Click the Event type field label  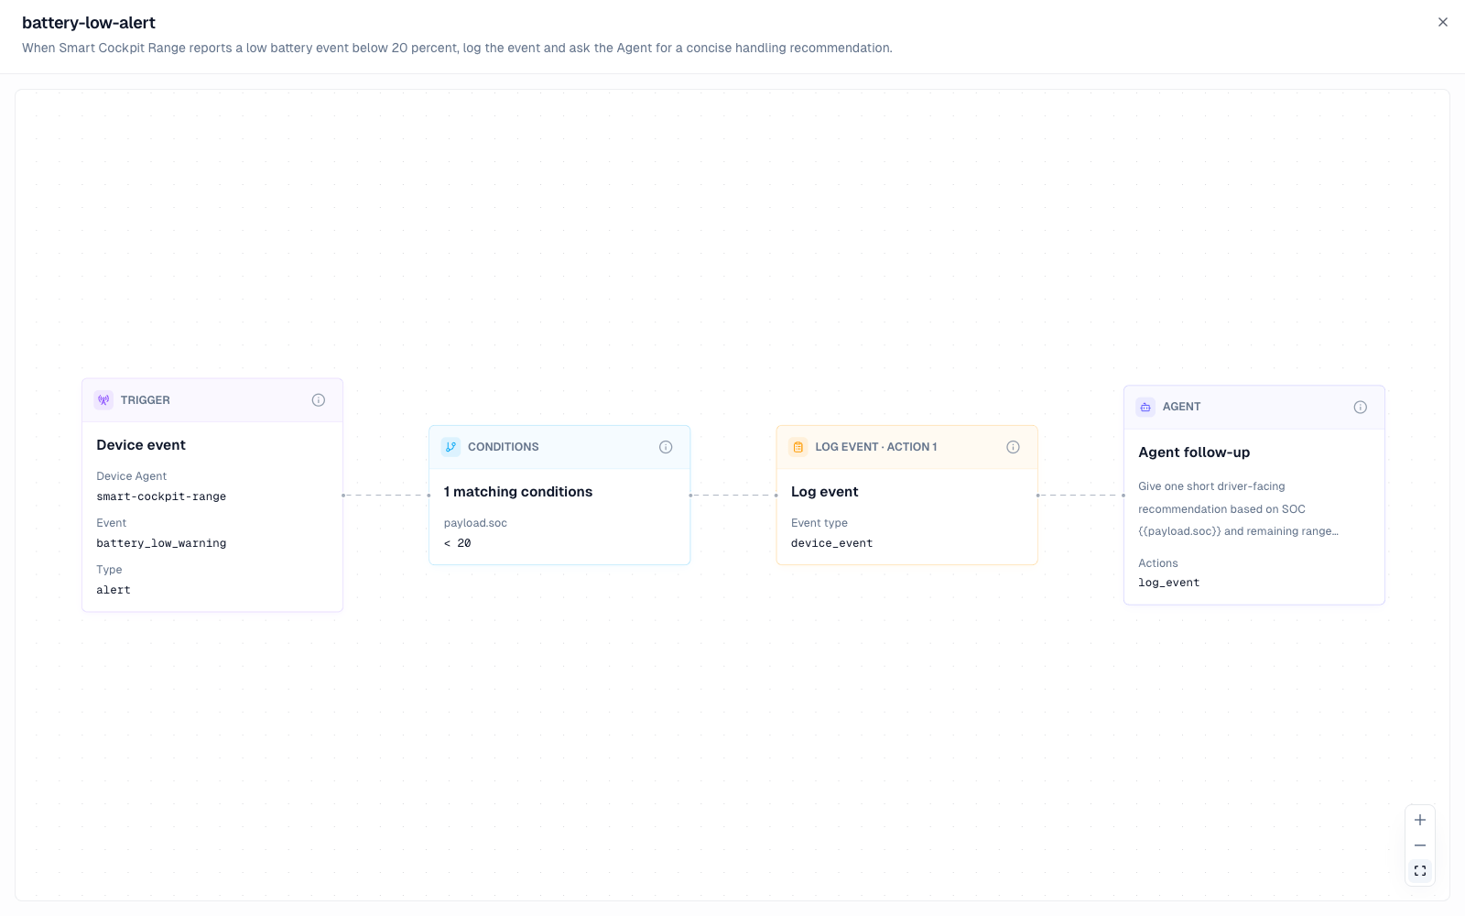pyautogui.click(x=819, y=523)
